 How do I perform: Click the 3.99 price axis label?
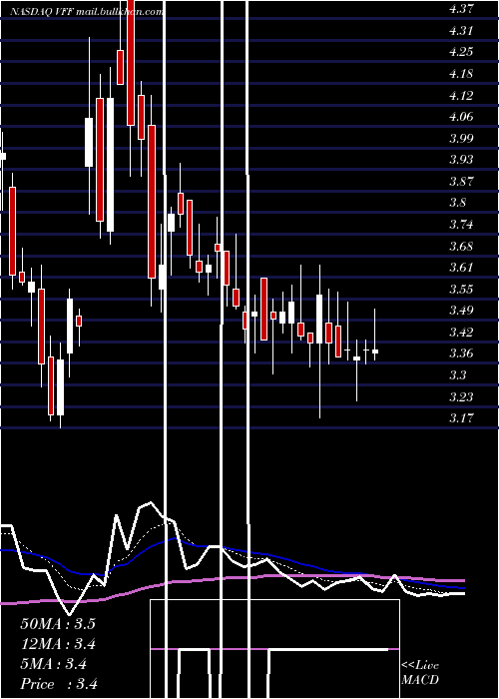tap(461, 138)
